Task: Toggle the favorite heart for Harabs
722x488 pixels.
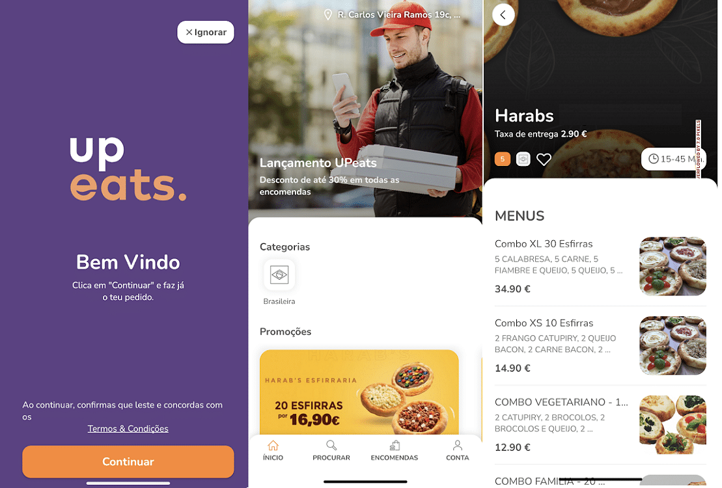Action: tap(544, 159)
